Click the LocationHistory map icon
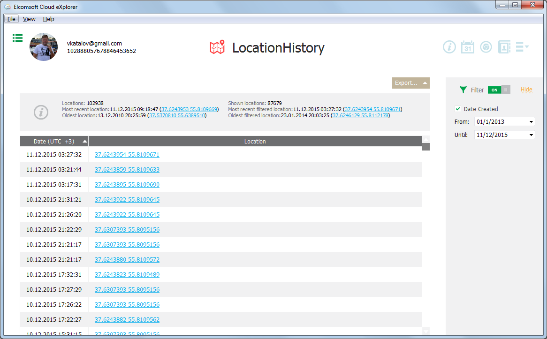The height and width of the screenshot is (339, 547). click(217, 47)
